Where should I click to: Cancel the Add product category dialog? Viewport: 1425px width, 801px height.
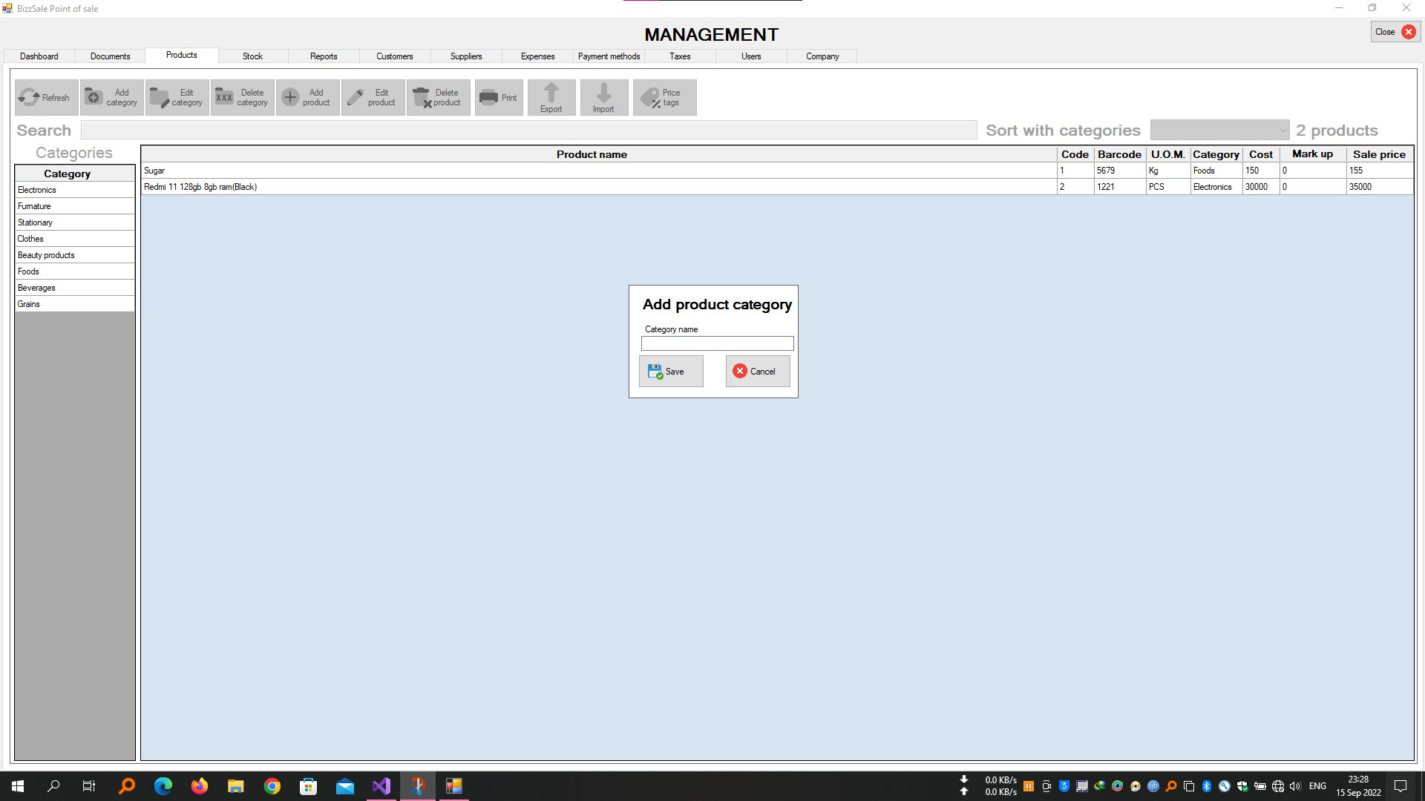point(757,371)
